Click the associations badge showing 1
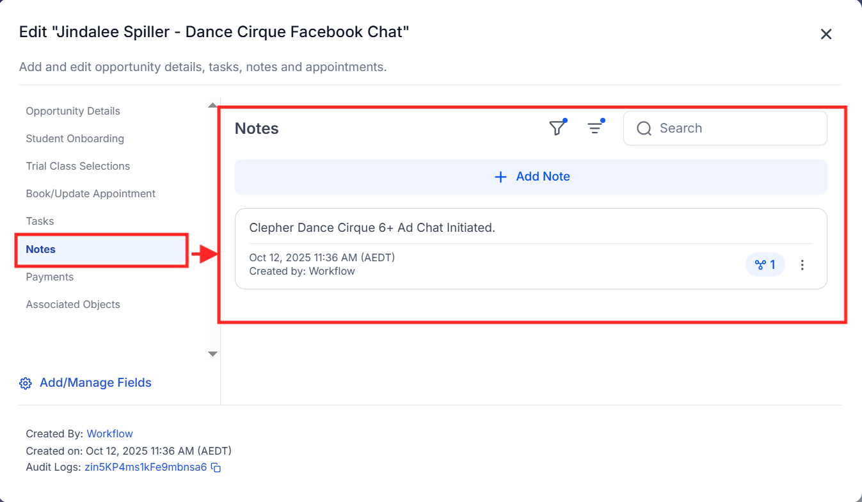The image size is (862, 502). click(765, 264)
